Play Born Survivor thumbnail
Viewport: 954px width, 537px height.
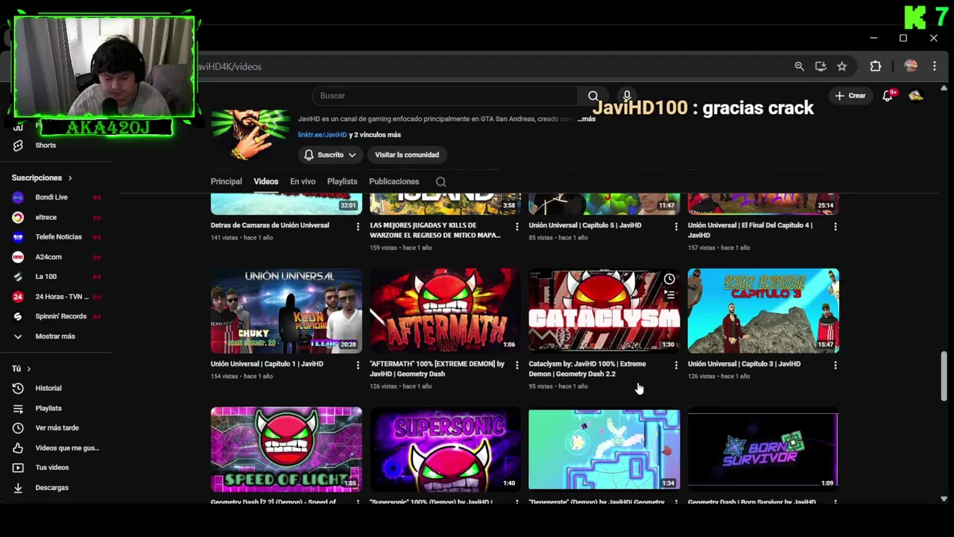tap(763, 449)
